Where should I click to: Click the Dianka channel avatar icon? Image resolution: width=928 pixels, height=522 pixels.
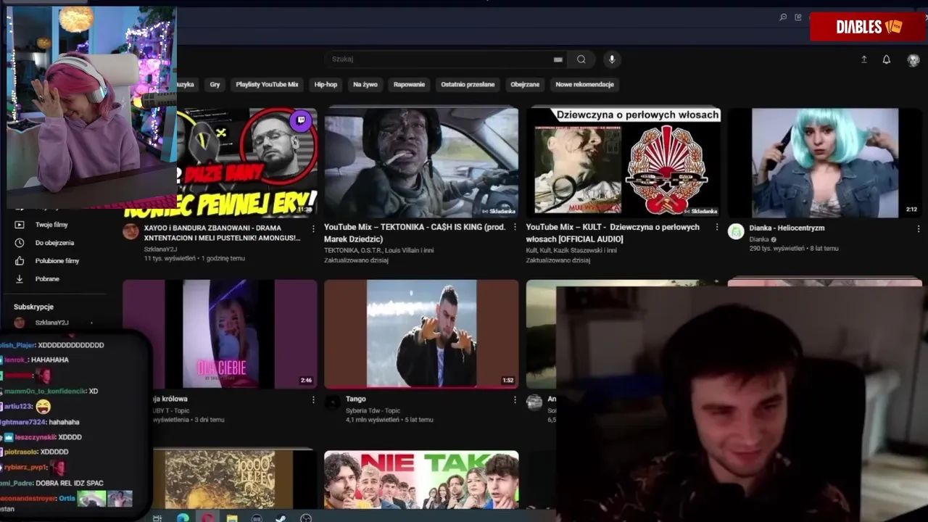click(x=736, y=231)
